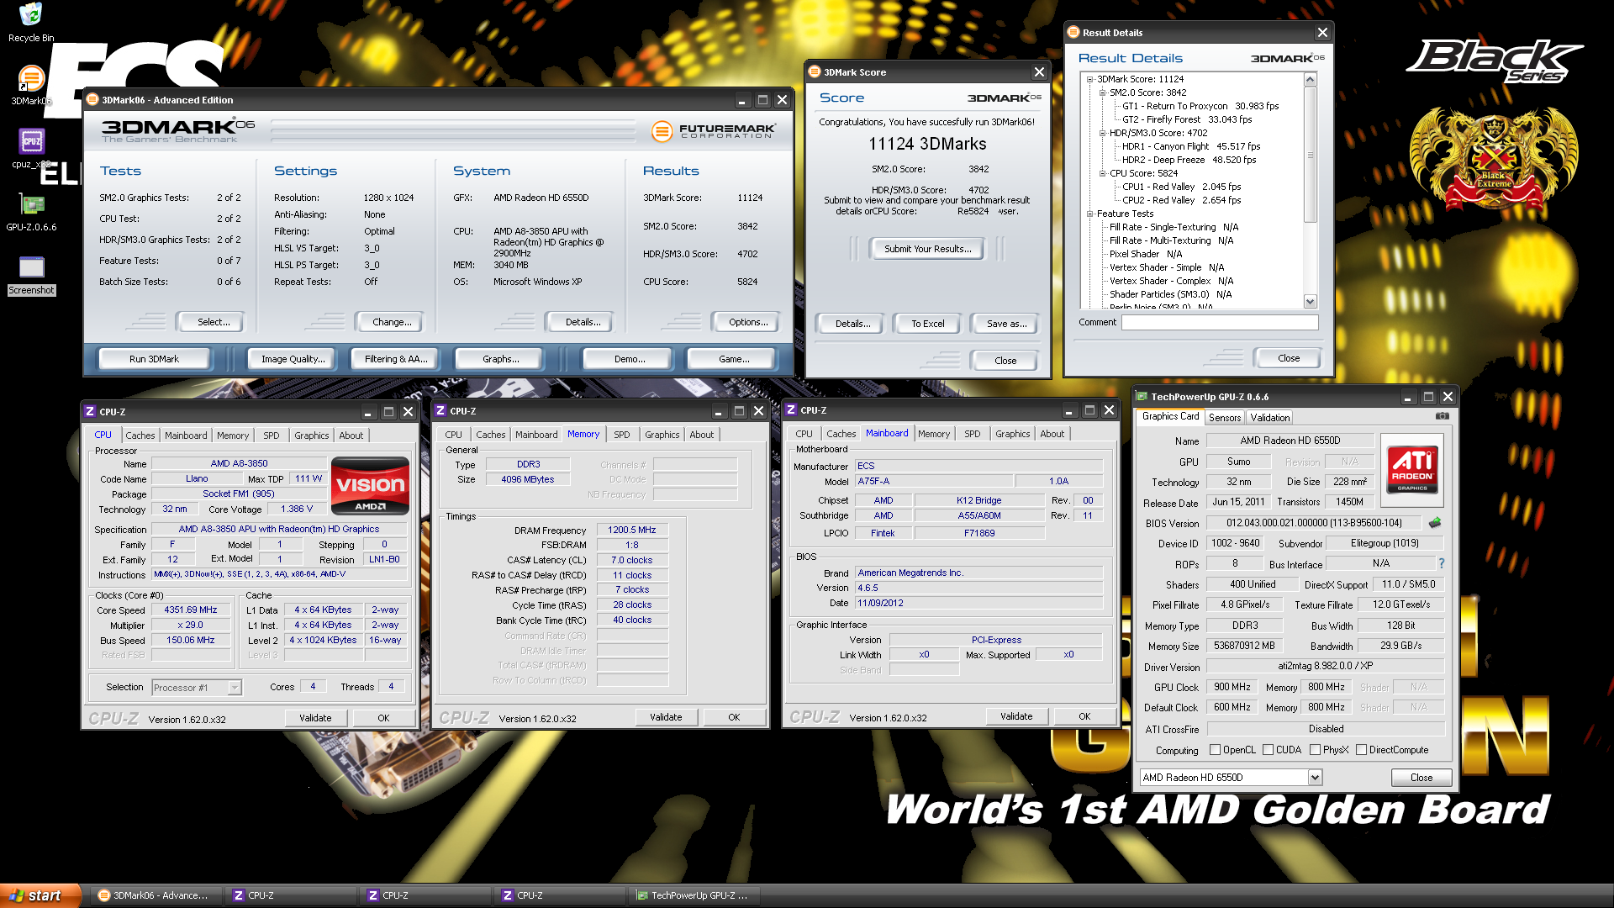Click the CPU-Z Memory window title icon
The width and height of the screenshot is (1614, 908).
click(440, 411)
